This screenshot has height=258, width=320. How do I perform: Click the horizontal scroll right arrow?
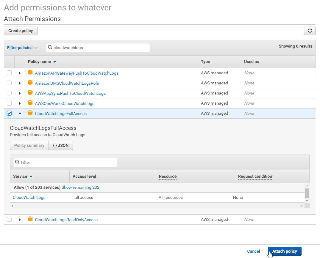pos(302,206)
